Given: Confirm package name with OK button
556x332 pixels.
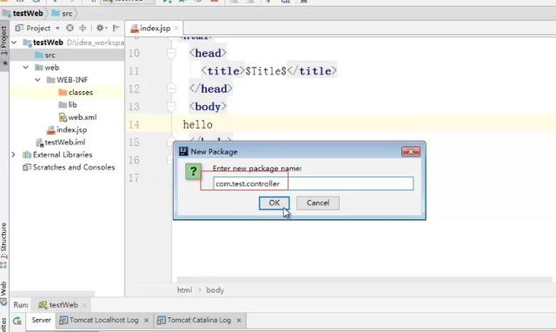Looking at the screenshot, I should click(x=275, y=203).
